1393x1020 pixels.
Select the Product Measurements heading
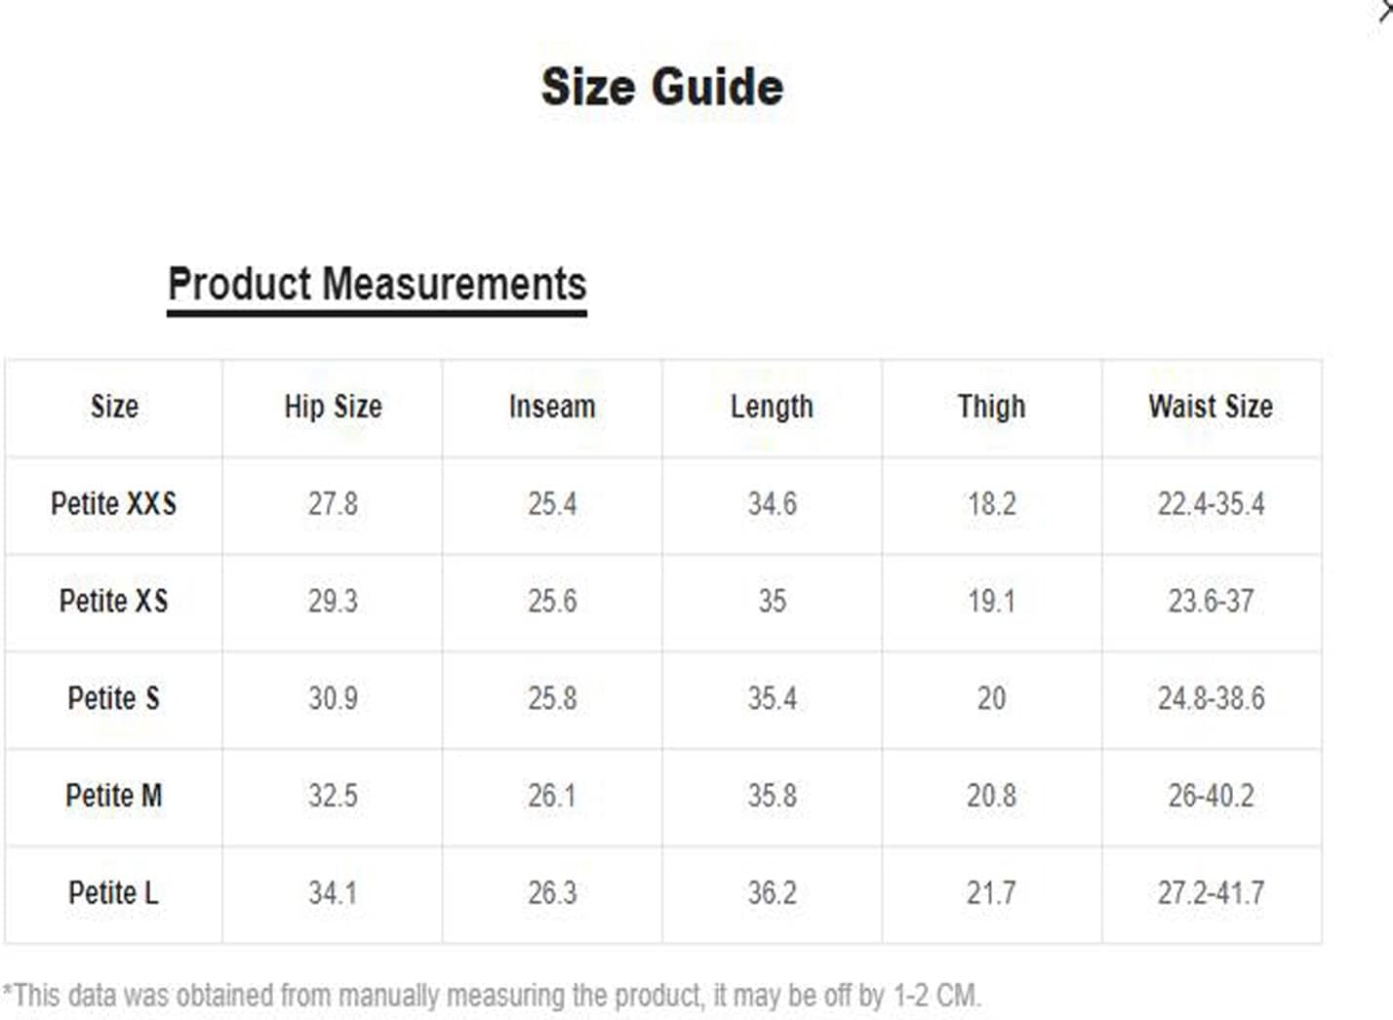point(377,285)
